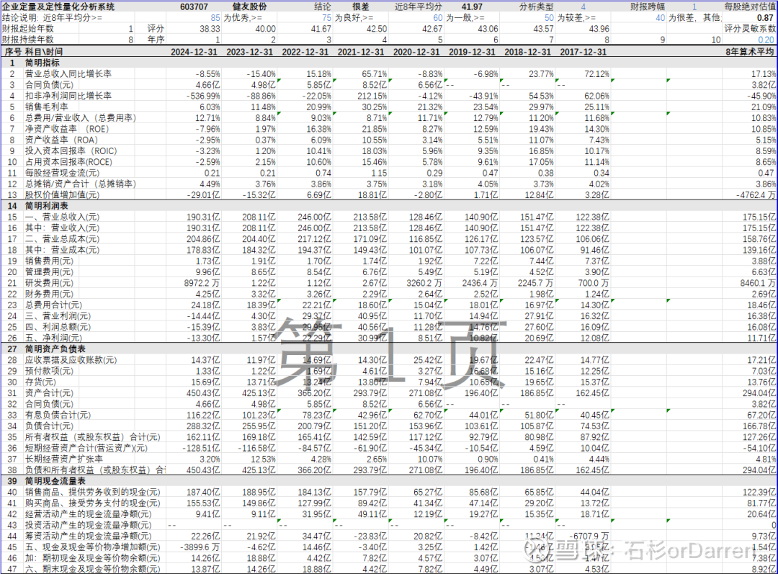Select the 简明指标 section header row
The image size is (778, 574).
[x=389, y=63]
